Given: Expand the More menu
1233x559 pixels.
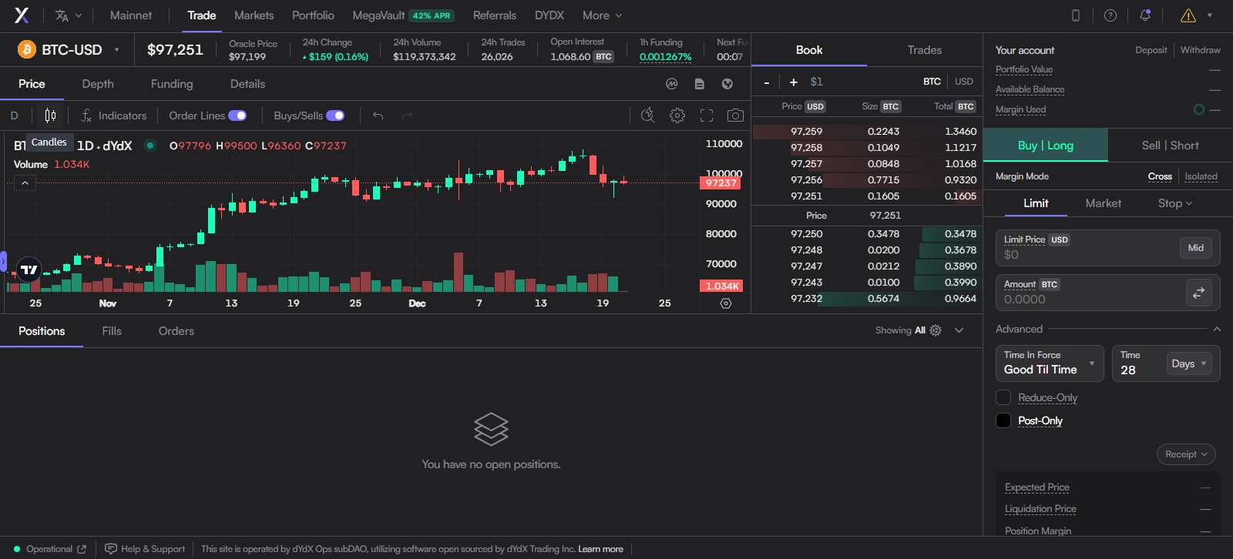Looking at the screenshot, I should 602,15.
